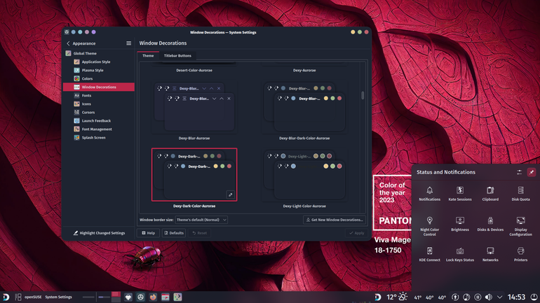
Task: Select the Dexy-Light-Color-Aurorae theme thumbnail
Action: point(304,175)
